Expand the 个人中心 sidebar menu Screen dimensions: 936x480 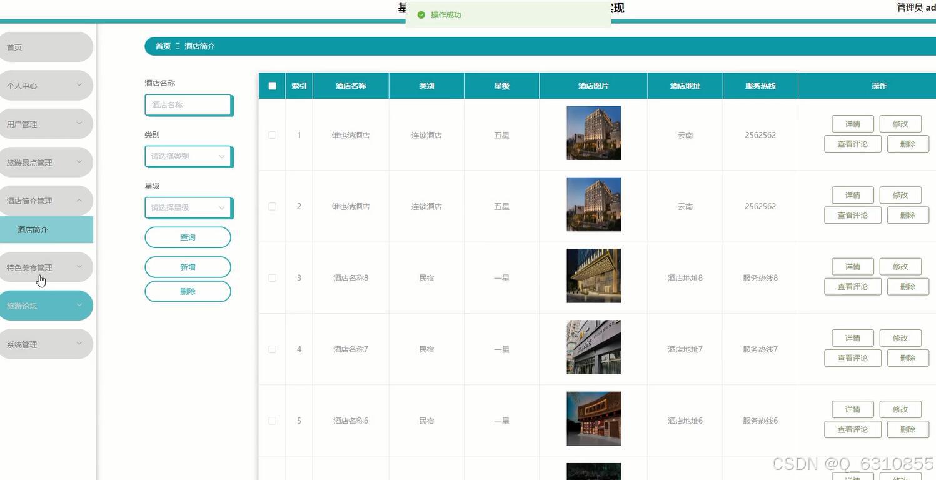(x=45, y=86)
